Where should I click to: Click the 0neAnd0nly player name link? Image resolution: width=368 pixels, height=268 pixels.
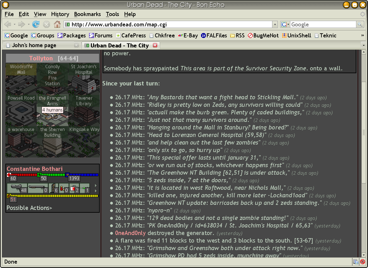pos(130,233)
